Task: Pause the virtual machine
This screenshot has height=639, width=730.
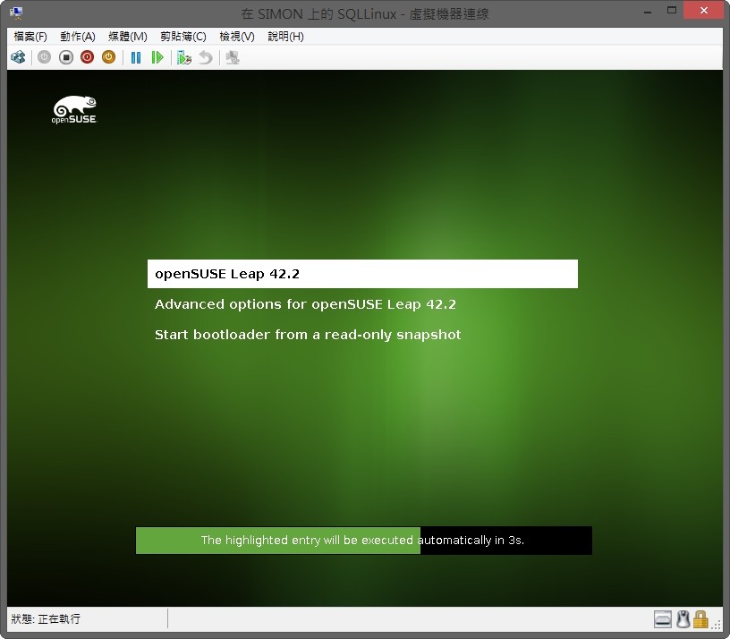Action: point(135,58)
